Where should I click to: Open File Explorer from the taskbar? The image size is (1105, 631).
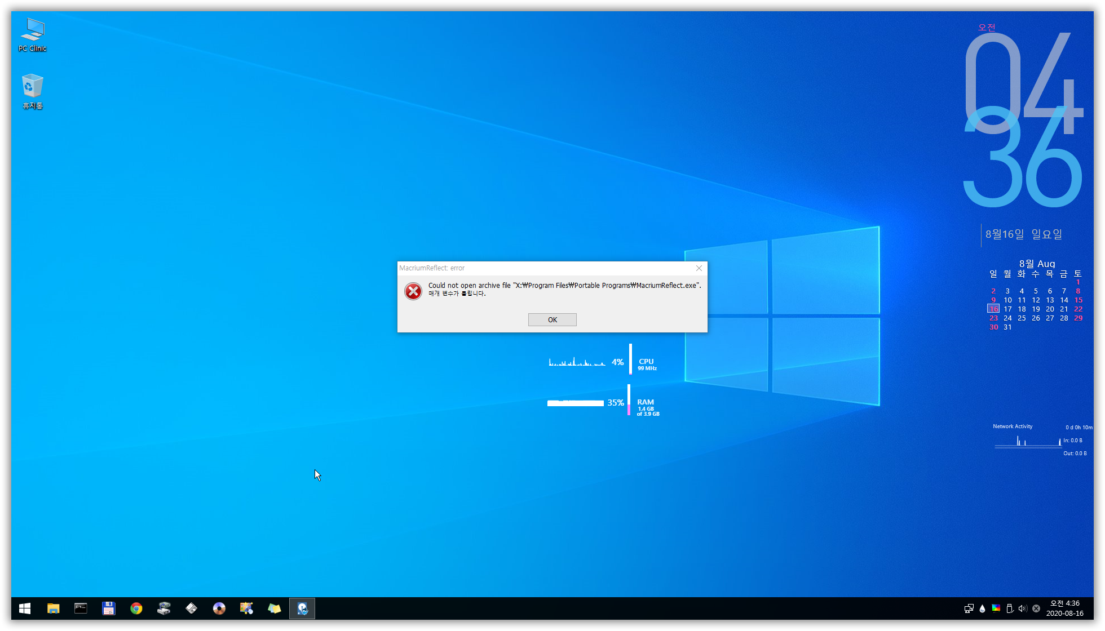[53, 608]
